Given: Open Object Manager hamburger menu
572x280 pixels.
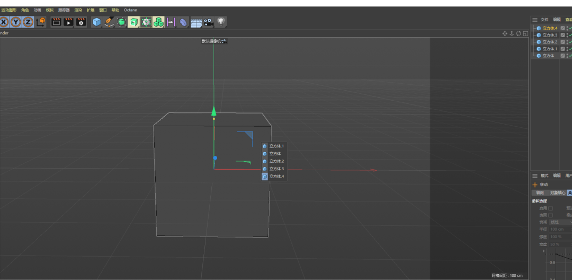Looking at the screenshot, I should pyautogui.click(x=535, y=20).
